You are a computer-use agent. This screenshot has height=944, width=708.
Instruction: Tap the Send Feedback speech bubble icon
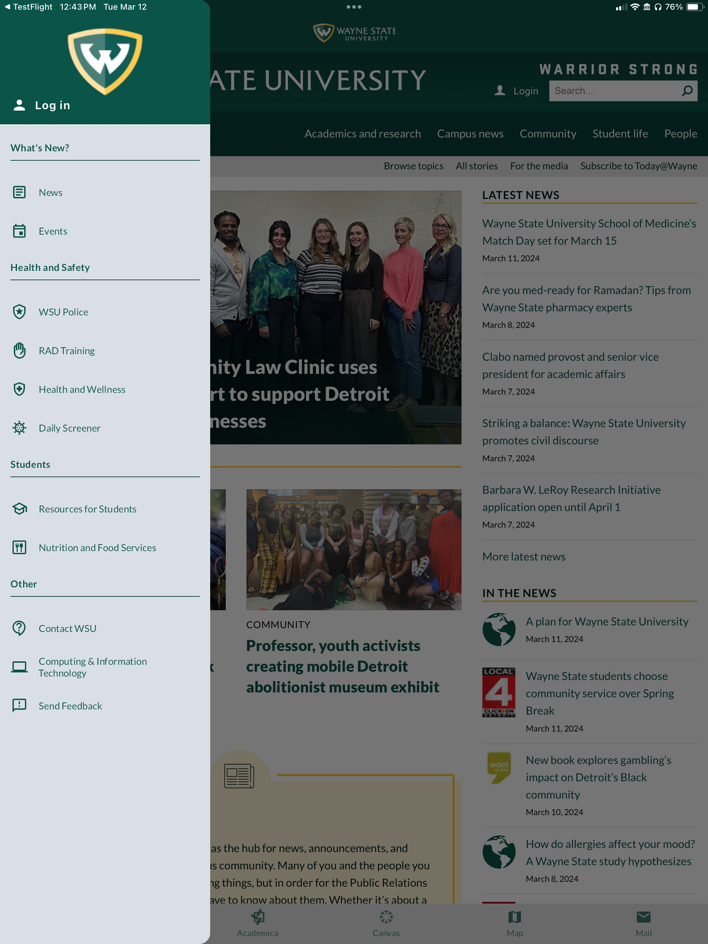tap(19, 706)
